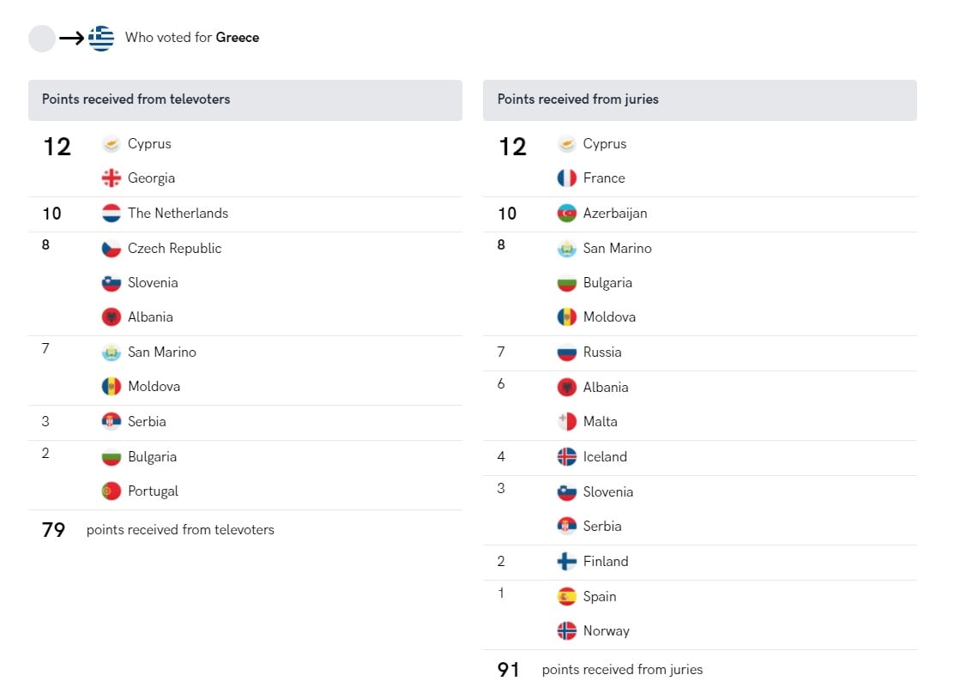This screenshot has width=972, height=699.
Task: Click the 79 televoter points total
Action: 54,530
